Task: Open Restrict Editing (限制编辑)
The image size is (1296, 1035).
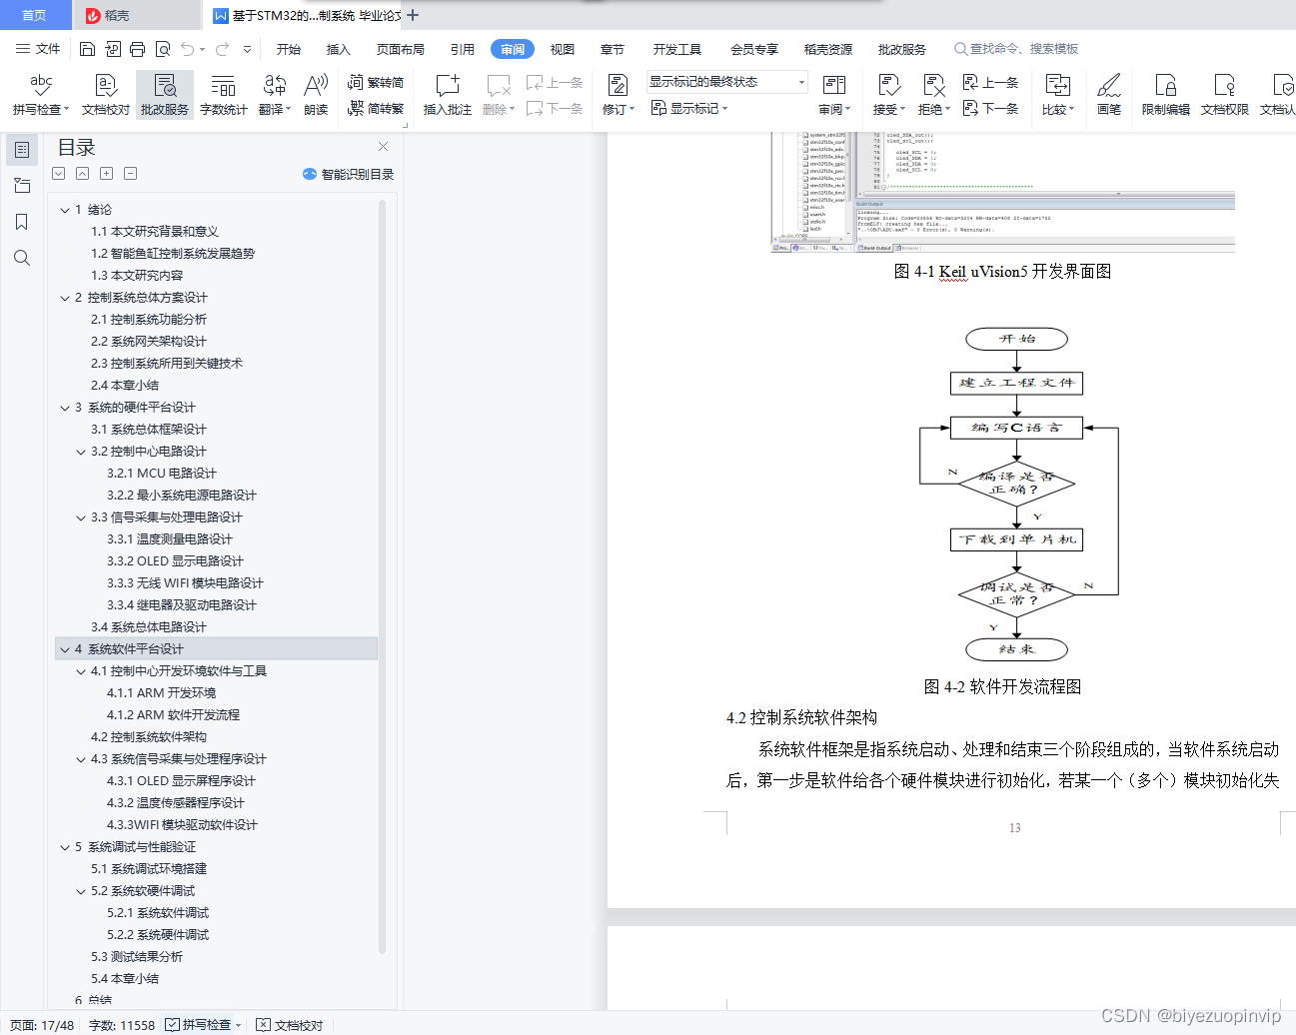Action: tap(1166, 95)
